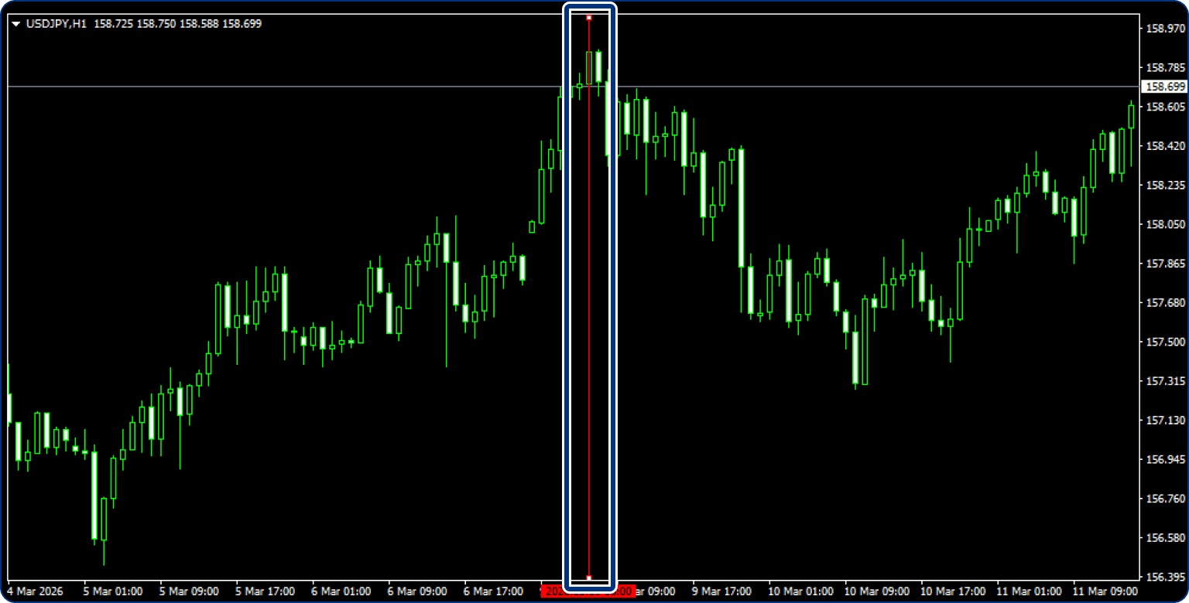1189x603 pixels.
Task: Click the USDJPY,H1 symbol label
Action: click(x=57, y=24)
